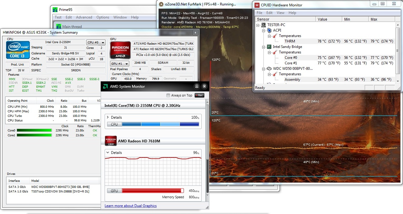
Task: Collapse the ACPI tree node
Action: coord(264,30)
